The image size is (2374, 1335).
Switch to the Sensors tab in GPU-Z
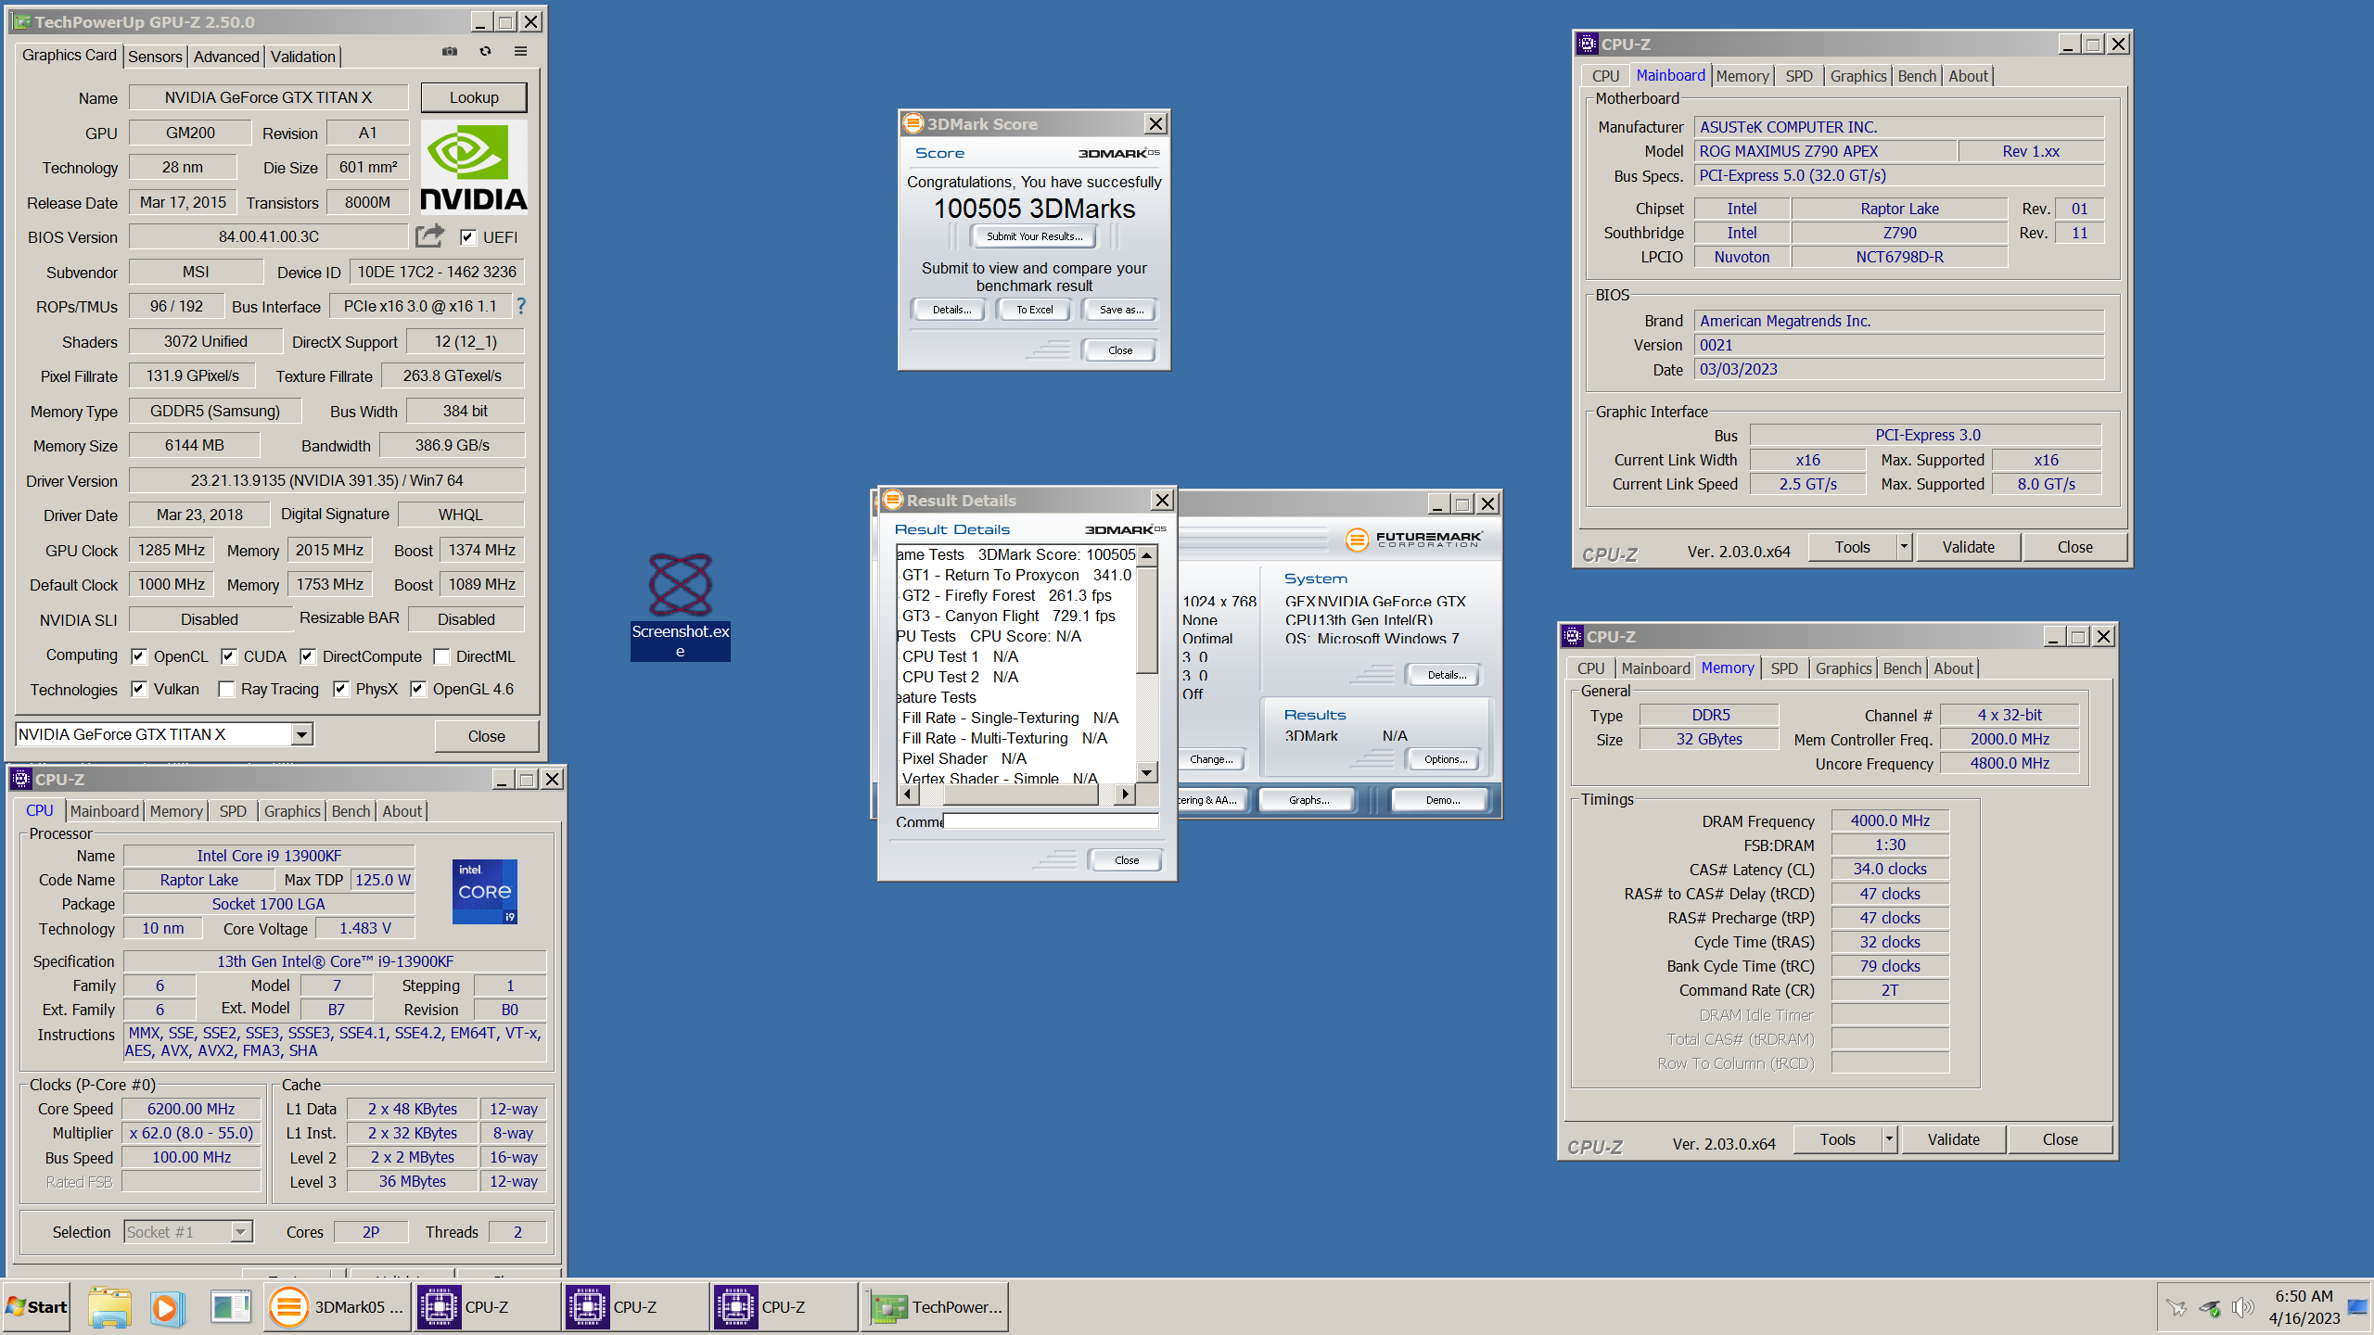[x=155, y=57]
